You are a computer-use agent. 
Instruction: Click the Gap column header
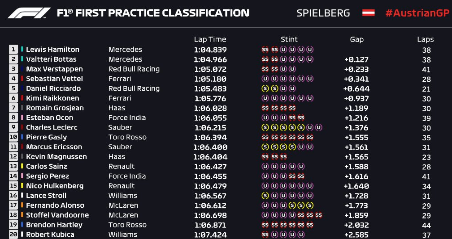pyautogui.click(x=357, y=39)
